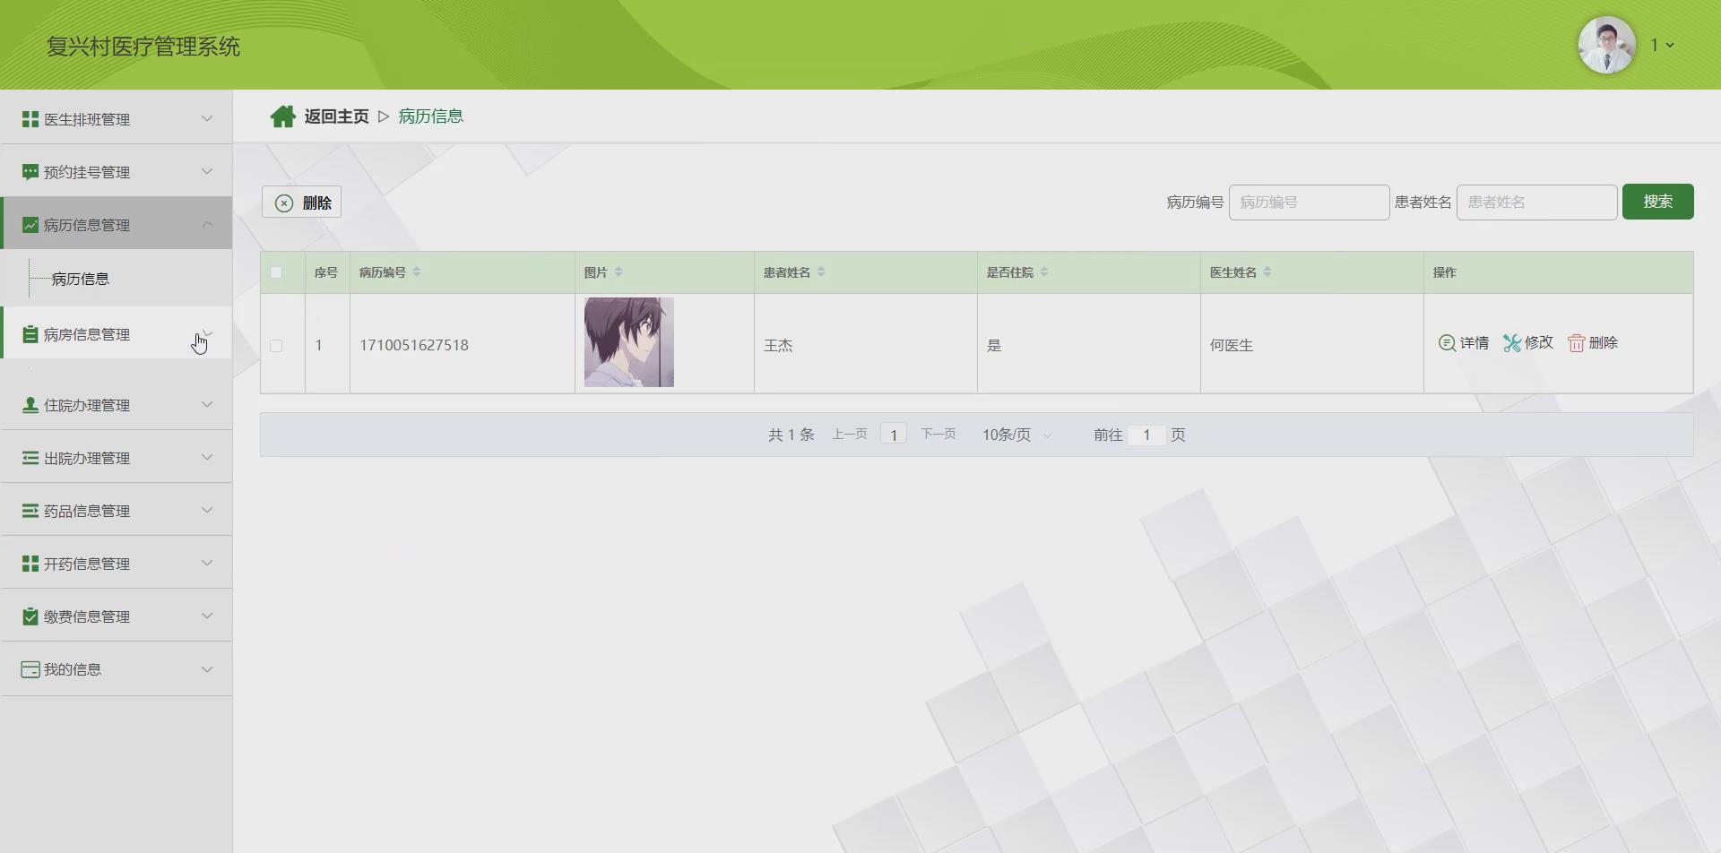Click 病历编号 cell 1710051627518
The height and width of the screenshot is (853, 1721).
tap(414, 345)
